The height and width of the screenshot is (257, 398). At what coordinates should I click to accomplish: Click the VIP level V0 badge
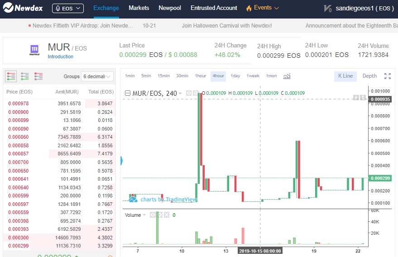point(328,9)
